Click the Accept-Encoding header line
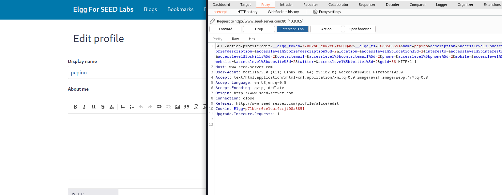Viewport: 502px width, 195px height. coord(250,88)
